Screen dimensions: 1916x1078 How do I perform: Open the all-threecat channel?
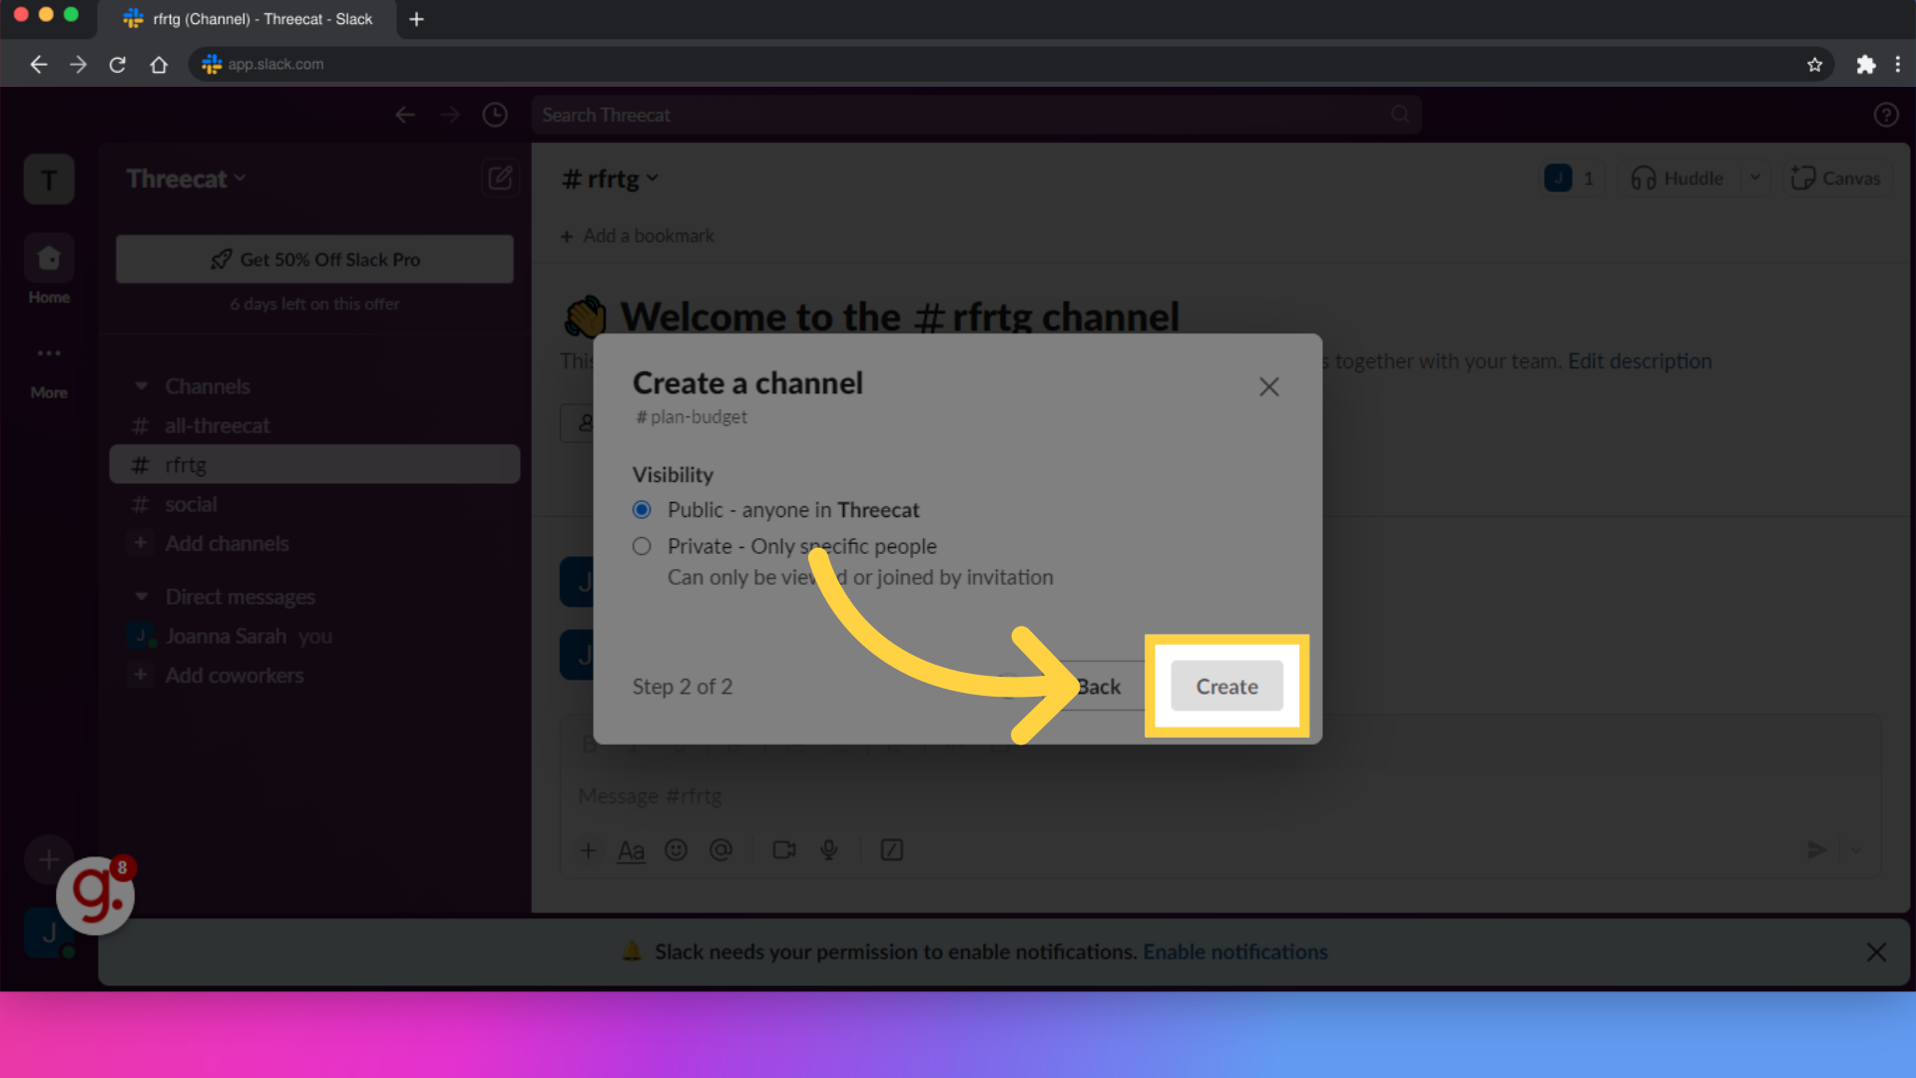pyautogui.click(x=314, y=426)
